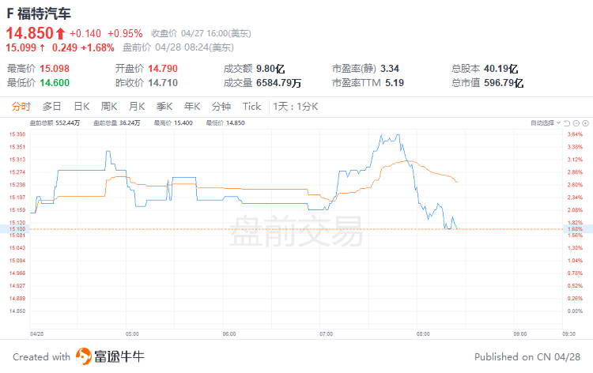Click the Published on CN 04/28 text
This screenshot has height=373, width=593.
(x=527, y=356)
